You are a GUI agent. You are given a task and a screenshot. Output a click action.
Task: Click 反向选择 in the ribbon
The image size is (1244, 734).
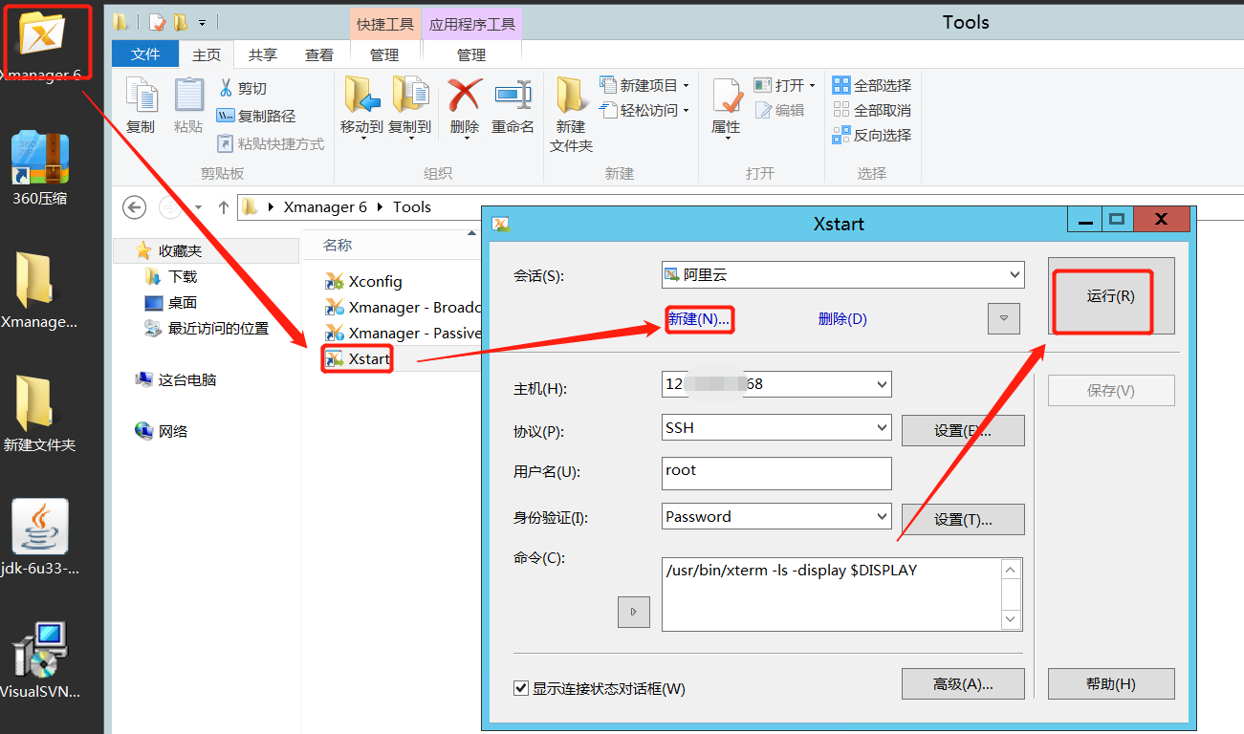pos(871,135)
